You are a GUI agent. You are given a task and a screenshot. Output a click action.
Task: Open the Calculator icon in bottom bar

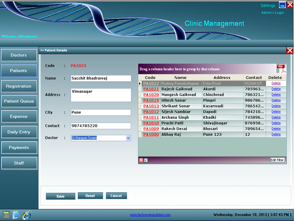(x=6, y=215)
